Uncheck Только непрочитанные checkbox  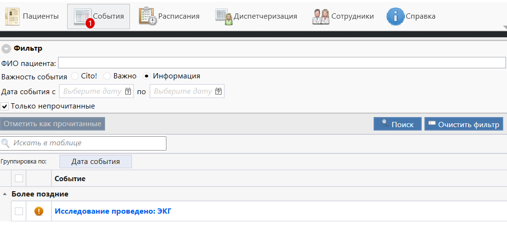pos(5,106)
